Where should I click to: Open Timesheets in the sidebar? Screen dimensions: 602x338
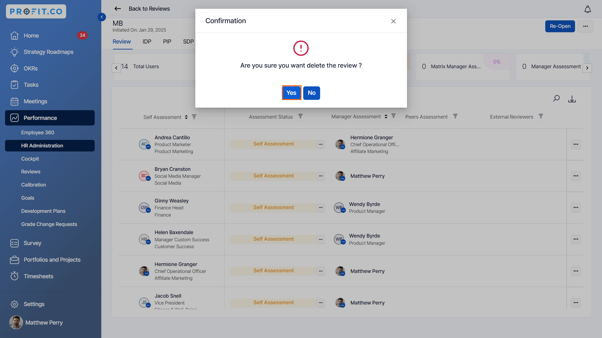point(50,276)
